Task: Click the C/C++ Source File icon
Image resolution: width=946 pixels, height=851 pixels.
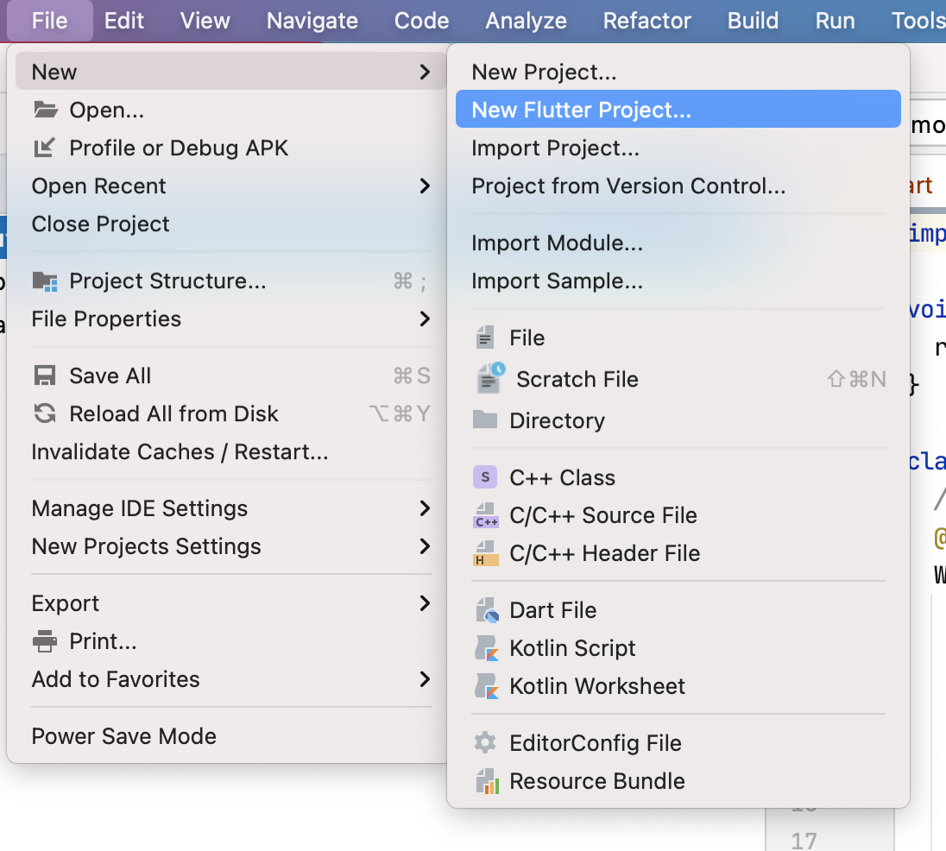Action: [486, 515]
